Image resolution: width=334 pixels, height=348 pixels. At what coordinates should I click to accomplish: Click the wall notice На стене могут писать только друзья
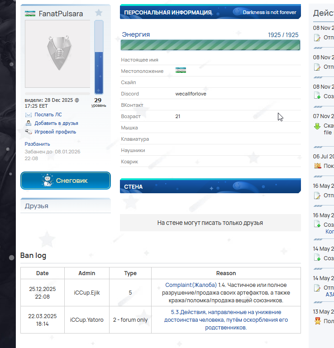[x=210, y=223]
